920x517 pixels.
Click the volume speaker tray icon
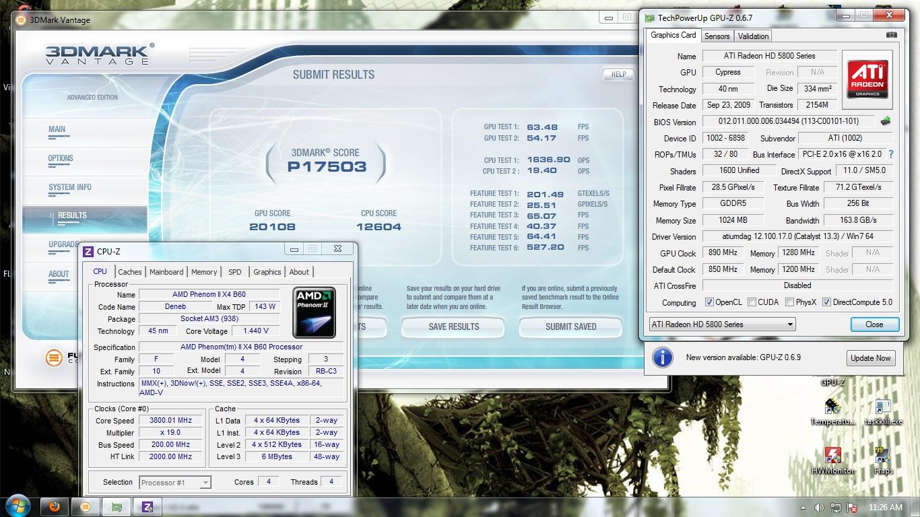tap(819, 508)
